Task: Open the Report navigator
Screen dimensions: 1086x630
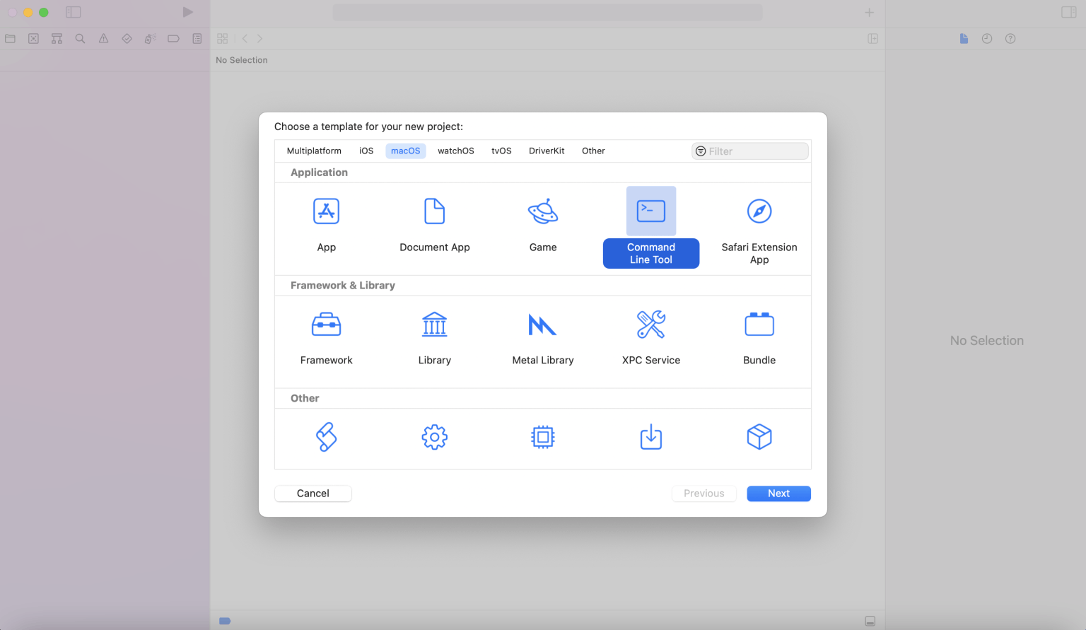Action: [197, 39]
